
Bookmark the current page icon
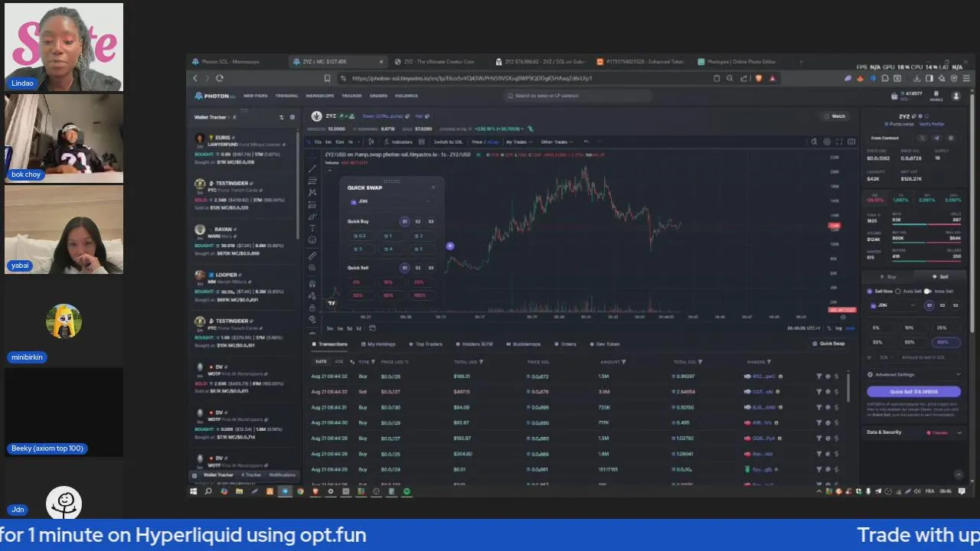point(327,78)
